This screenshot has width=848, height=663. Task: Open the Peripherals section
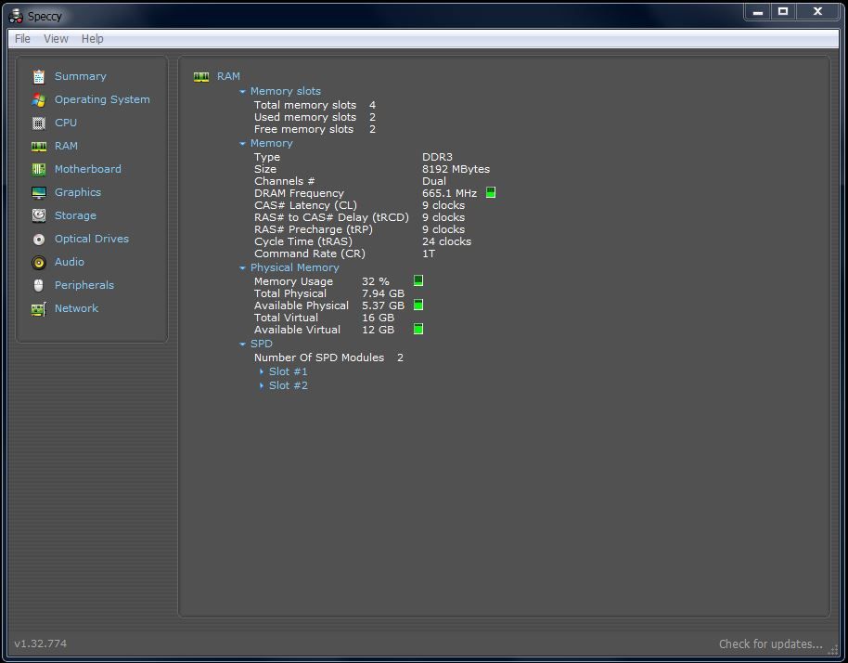[x=84, y=285]
